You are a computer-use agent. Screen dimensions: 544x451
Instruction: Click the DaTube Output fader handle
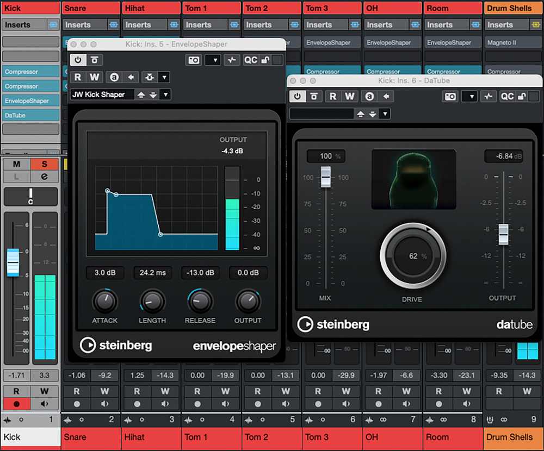[x=503, y=234]
